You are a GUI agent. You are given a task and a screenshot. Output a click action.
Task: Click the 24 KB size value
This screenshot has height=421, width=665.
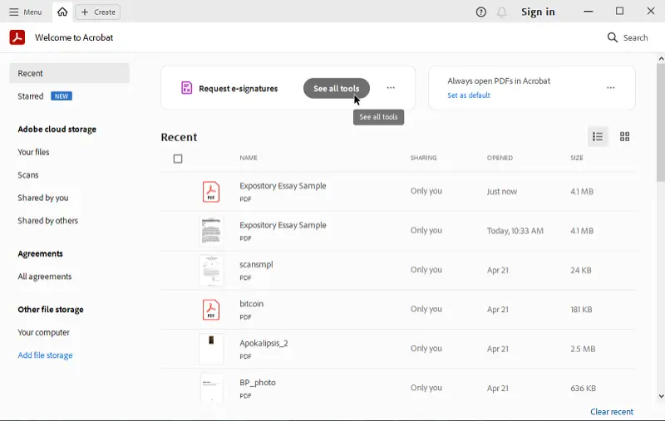click(580, 270)
